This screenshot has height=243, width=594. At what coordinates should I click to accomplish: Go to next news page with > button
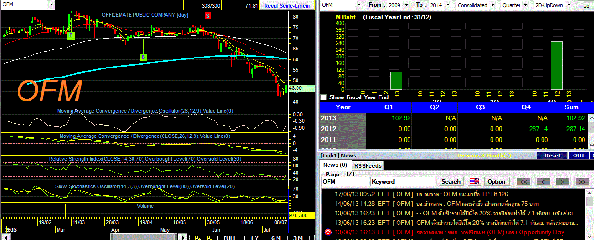(563, 181)
